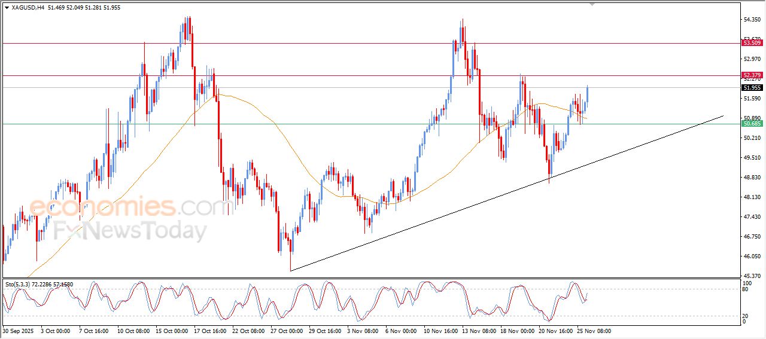Click the black 51.955 current price tag
This screenshot has width=766, height=339.
[x=752, y=88]
